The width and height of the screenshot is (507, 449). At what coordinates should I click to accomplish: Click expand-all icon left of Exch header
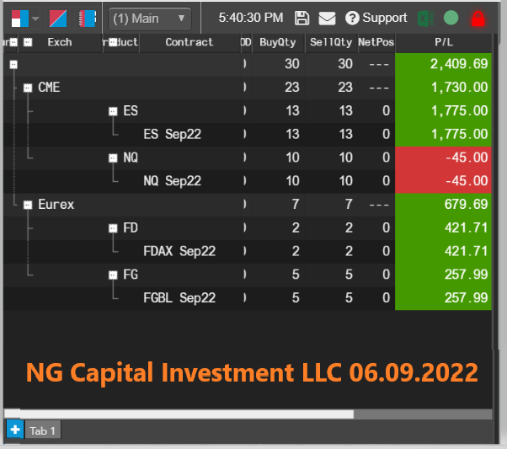(28, 42)
